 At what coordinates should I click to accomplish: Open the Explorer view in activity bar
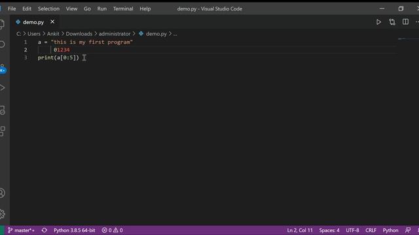pos(2,24)
